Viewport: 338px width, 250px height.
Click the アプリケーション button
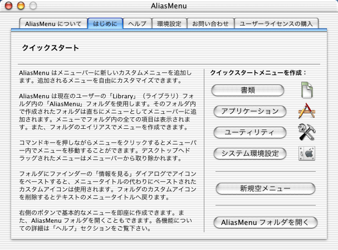coord(250,111)
